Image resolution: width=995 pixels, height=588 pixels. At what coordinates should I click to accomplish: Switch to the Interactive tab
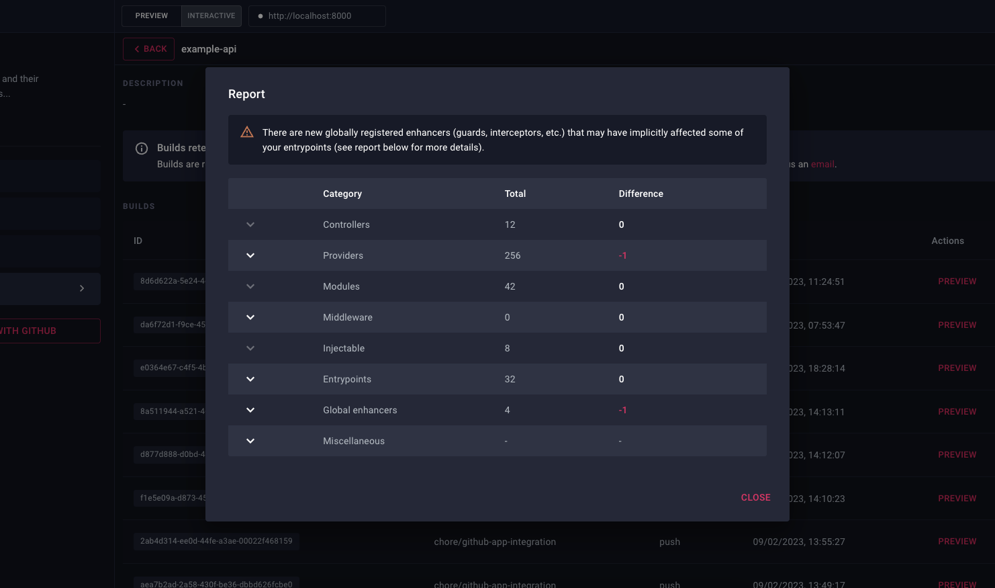point(211,16)
